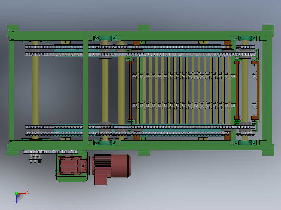Select the bottom-right teal pillow block bearing
This screenshot has height=210, width=281.
tap(245, 142)
